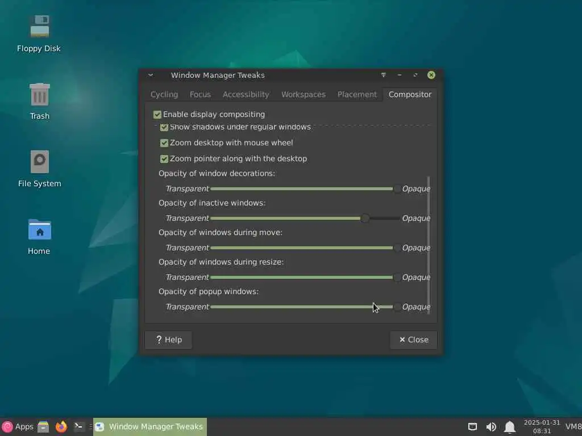Click the popup windows opacity slider
The height and width of the screenshot is (436, 582).
[305, 307]
